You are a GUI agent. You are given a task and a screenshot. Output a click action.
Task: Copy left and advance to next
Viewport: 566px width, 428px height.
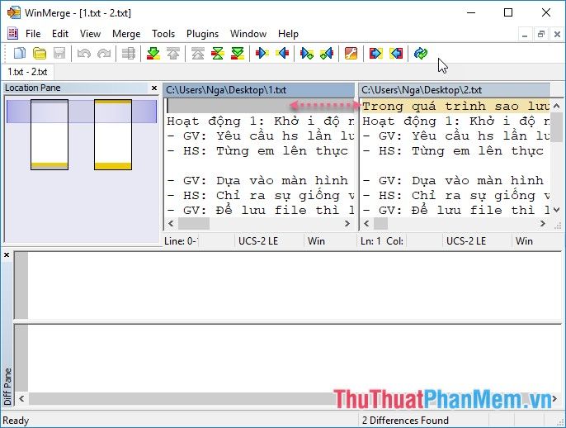tap(327, 54)
